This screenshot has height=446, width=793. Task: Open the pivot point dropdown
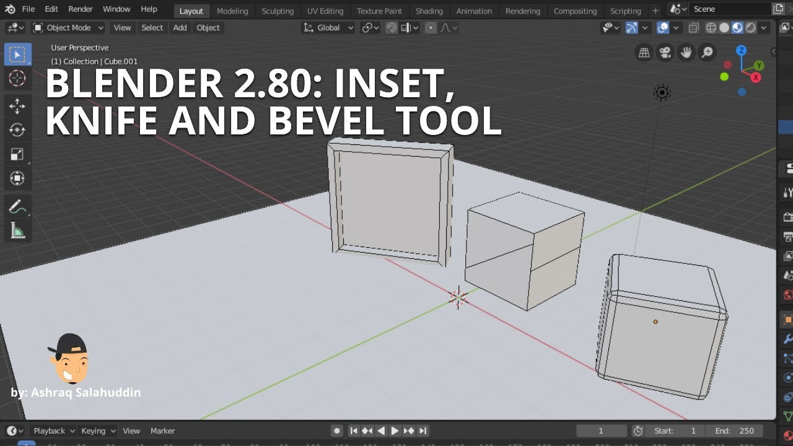click(x=370, y=28)
